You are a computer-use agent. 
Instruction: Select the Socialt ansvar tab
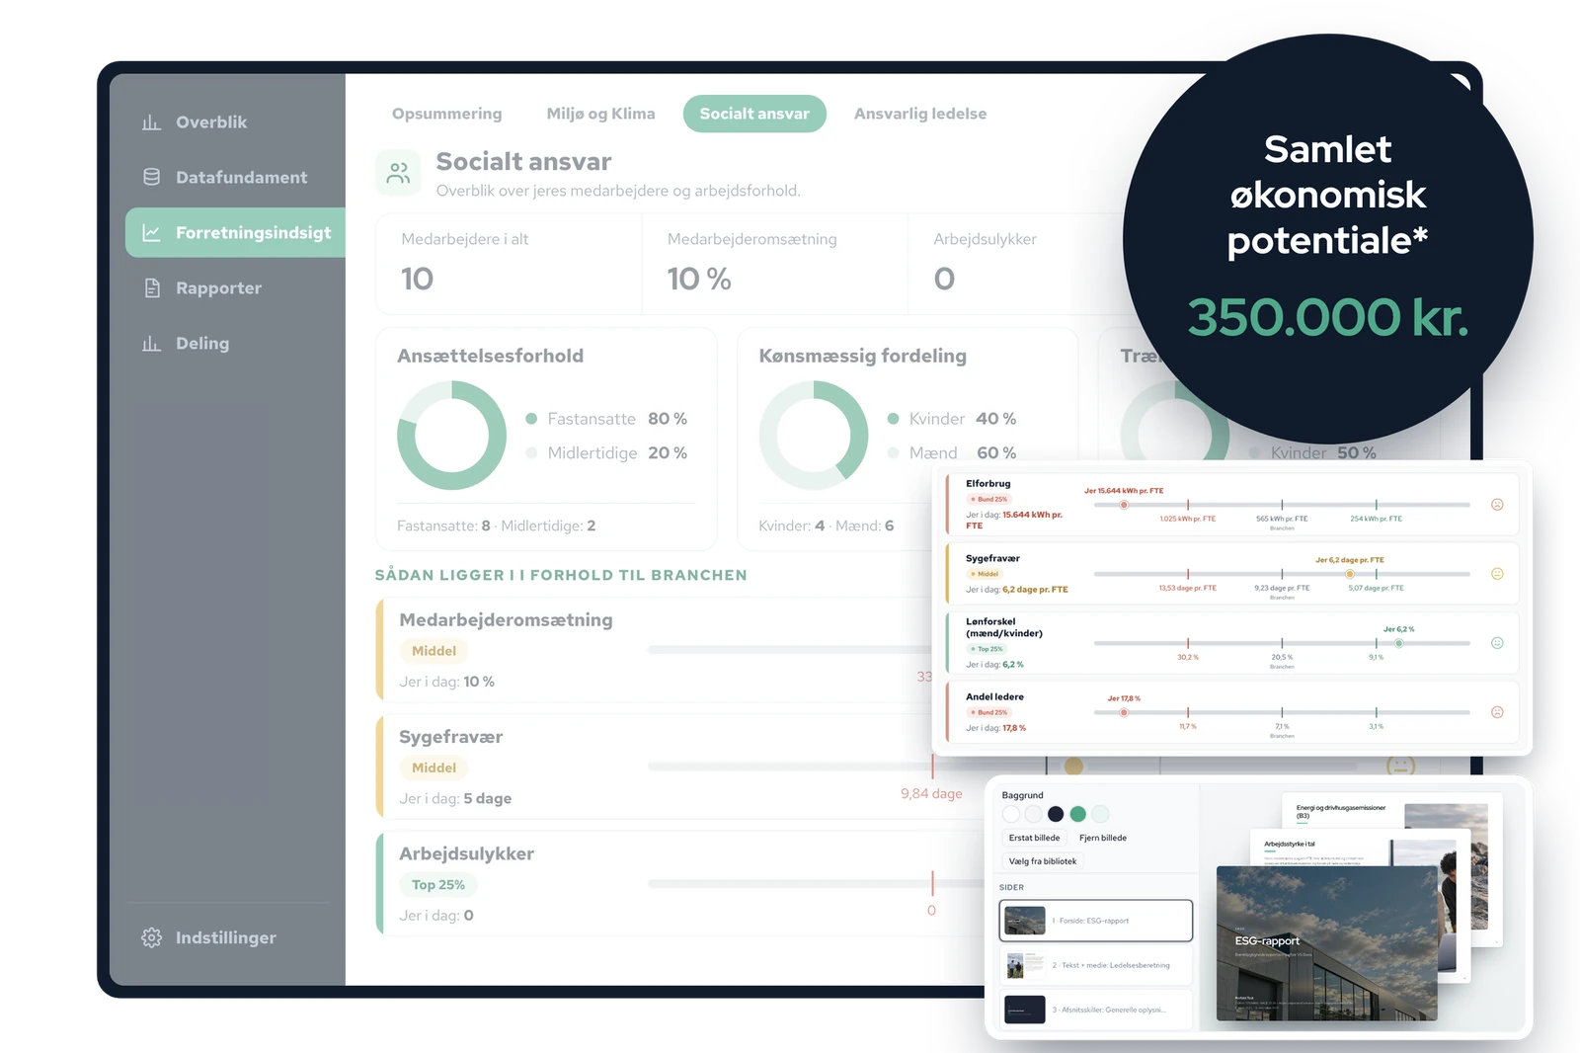coord(754,114)
